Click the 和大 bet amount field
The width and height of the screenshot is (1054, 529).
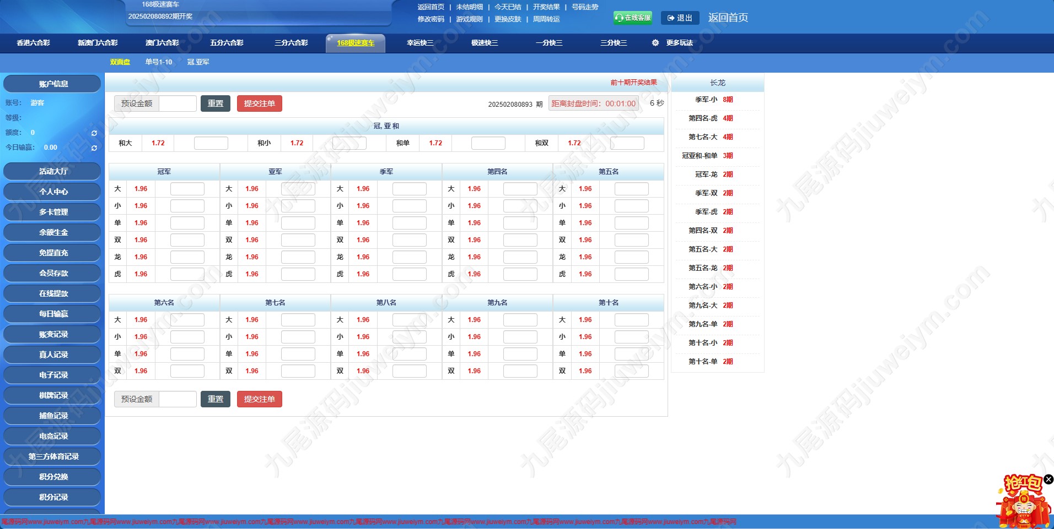point(211,143)
